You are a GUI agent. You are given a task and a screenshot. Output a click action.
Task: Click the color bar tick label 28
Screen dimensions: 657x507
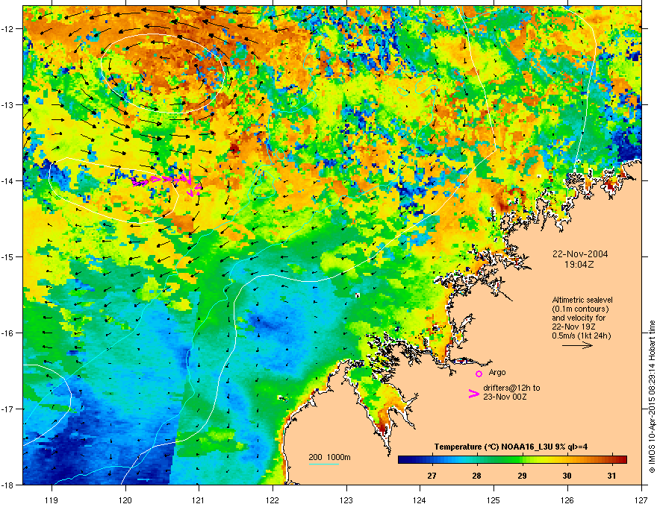pyautogui.click(x=477, y=476)
